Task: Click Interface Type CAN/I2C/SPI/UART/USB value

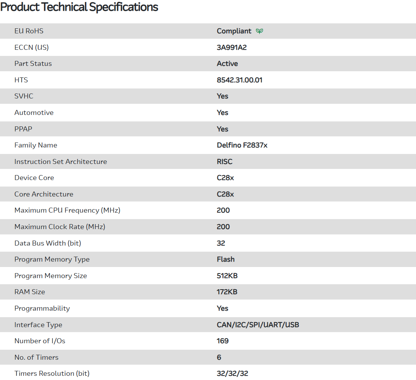Action: point(258,325)
